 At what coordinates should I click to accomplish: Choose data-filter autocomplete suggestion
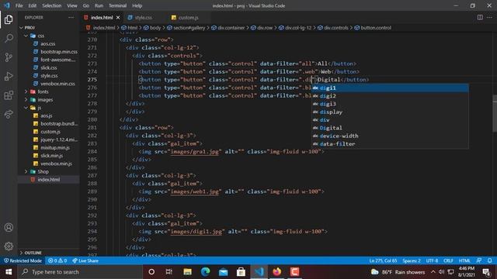[x=390, y=143]
